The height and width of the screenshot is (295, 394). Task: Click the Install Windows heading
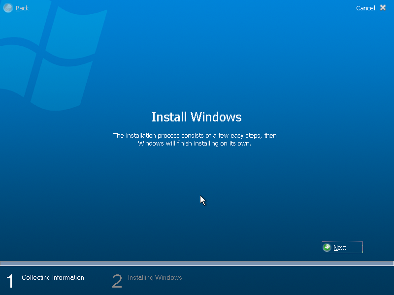coord(197,117)
